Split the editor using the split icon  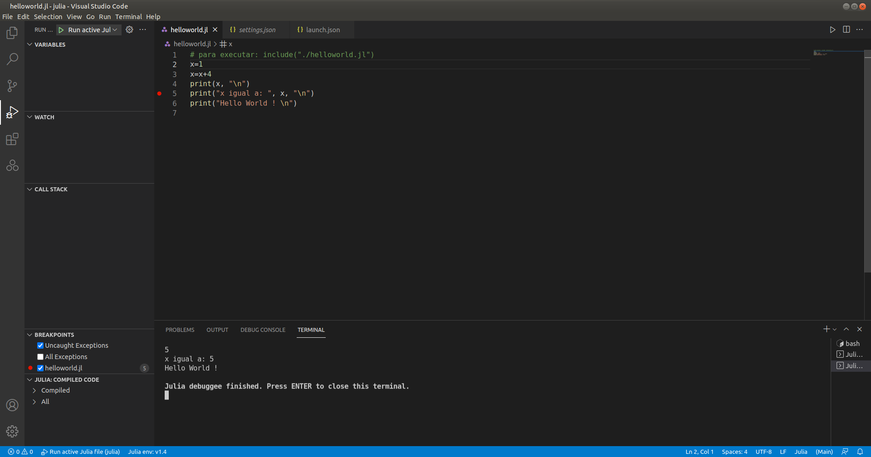[847, 29]
